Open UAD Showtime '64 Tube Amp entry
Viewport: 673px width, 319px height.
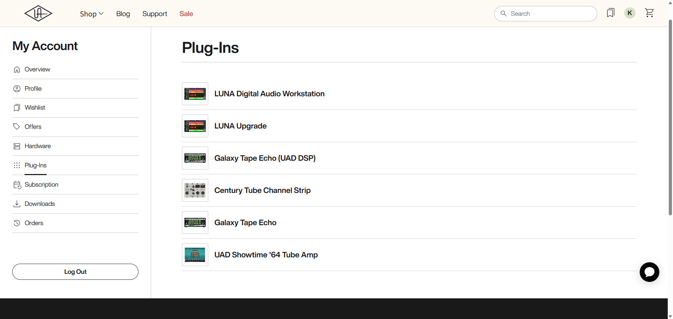[x=266, y=255]
